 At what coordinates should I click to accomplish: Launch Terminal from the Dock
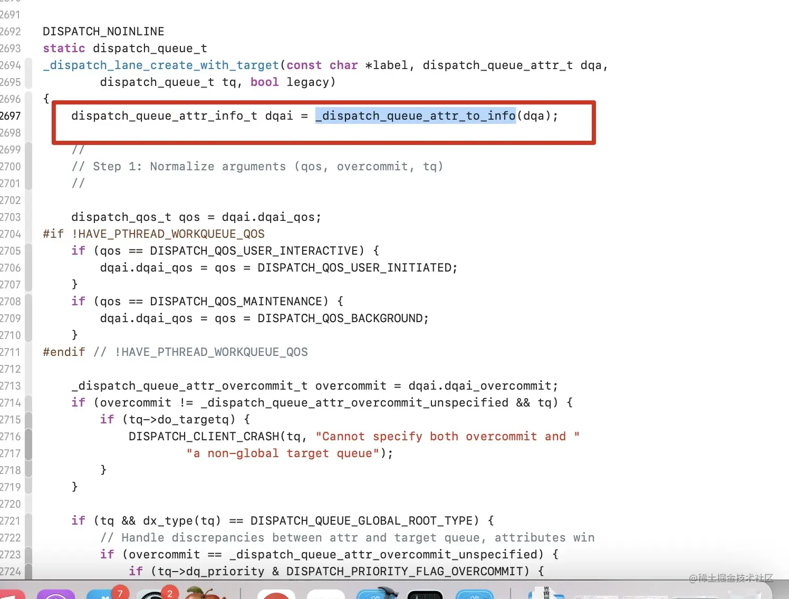point(426,593)
